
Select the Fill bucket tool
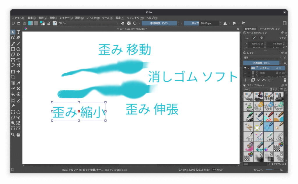click(x=13, y=94)
